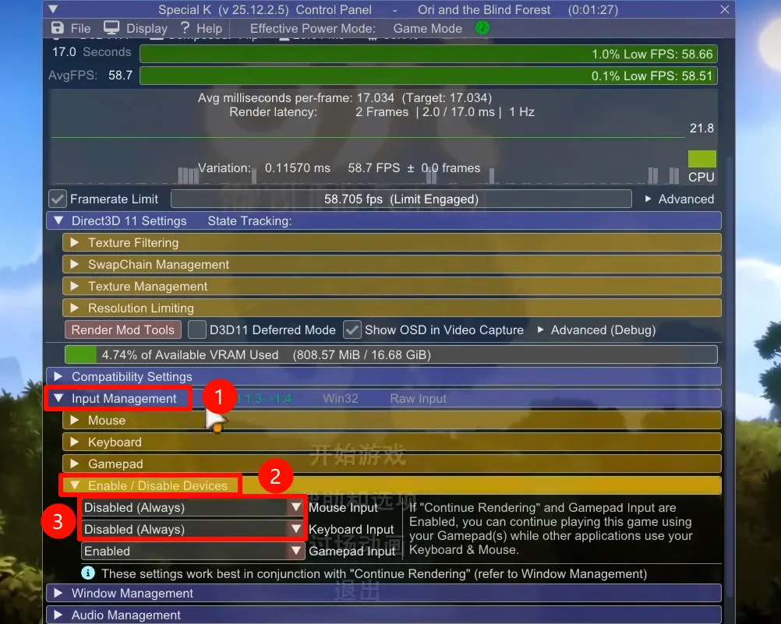Expand Texture Management section
Viewport: 781px width, 624px height.
[392, 287]
